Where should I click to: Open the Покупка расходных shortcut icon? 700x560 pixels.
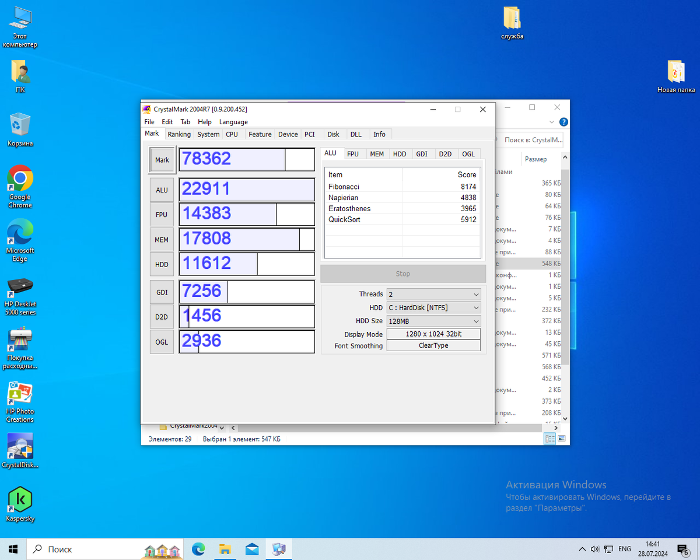pyautogui.click(x=20, y=349)
